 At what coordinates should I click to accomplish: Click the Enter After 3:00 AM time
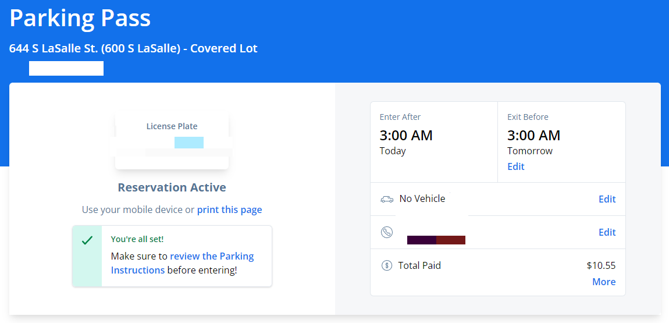(406, 135)
